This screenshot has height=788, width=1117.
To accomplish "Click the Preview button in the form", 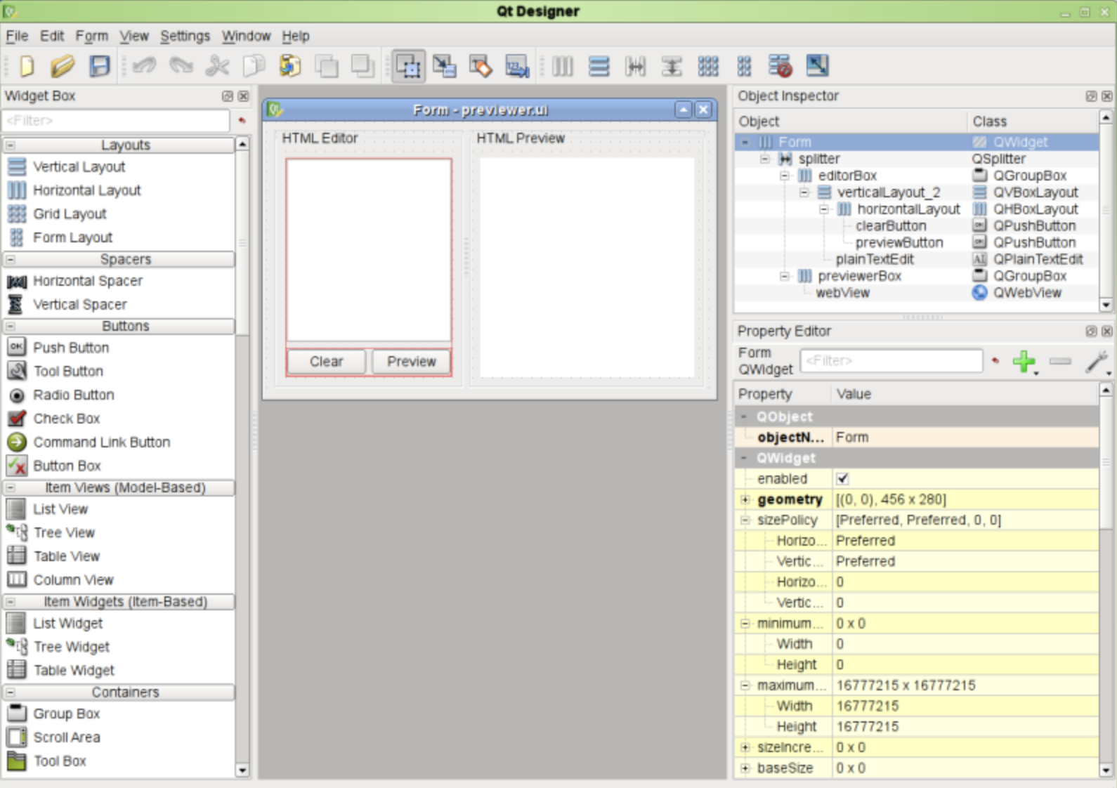I will [x=412, y=362].
